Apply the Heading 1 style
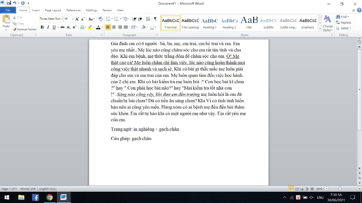This screenshot has width=362, height=203. (x=209, y=23)
